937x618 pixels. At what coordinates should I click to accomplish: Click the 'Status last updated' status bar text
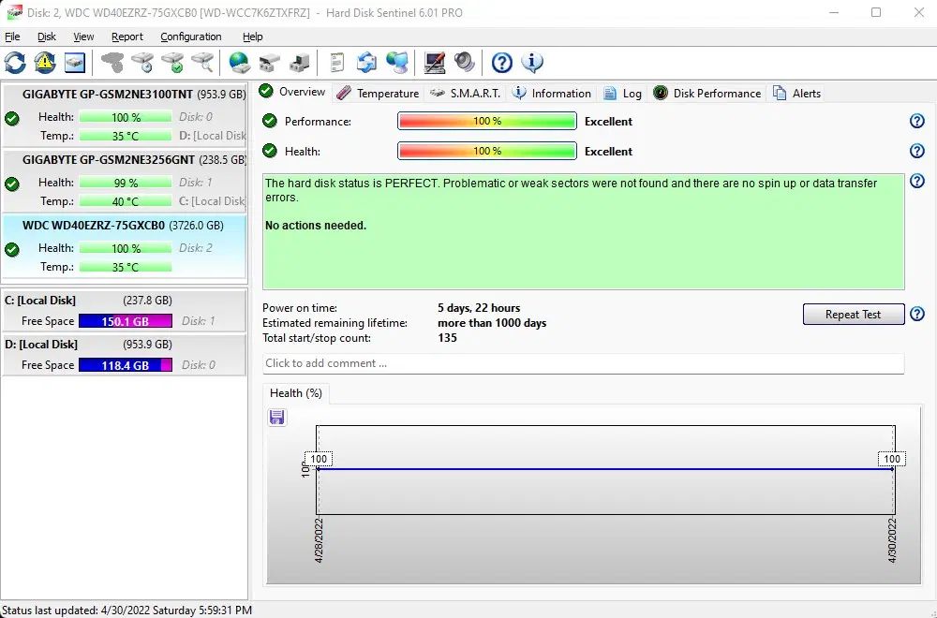click(x=126, y=611)
